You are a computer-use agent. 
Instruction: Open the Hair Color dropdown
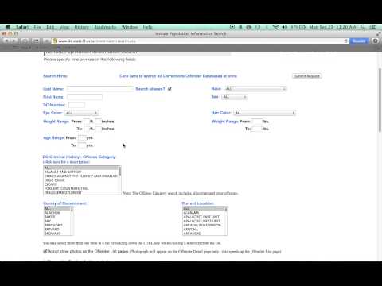264,113
